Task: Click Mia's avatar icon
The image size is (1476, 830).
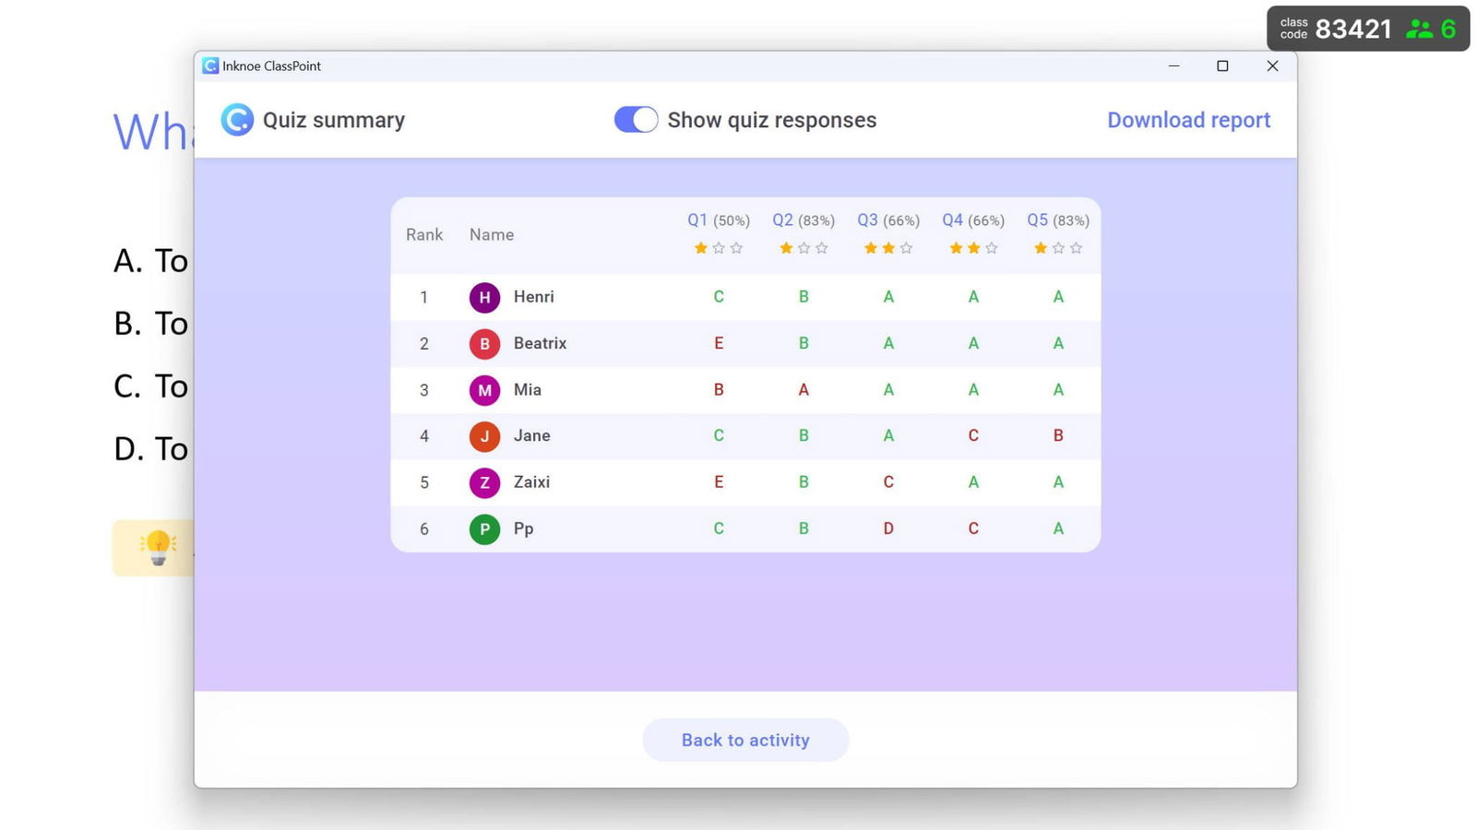Action: pyautogui.click(x=483, y=389)
